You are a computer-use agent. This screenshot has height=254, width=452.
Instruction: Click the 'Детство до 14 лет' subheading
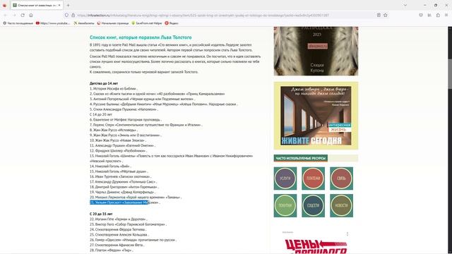click(104, 83)
